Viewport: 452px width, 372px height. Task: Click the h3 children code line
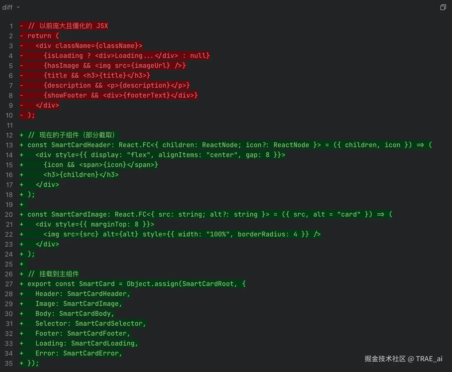81,175
